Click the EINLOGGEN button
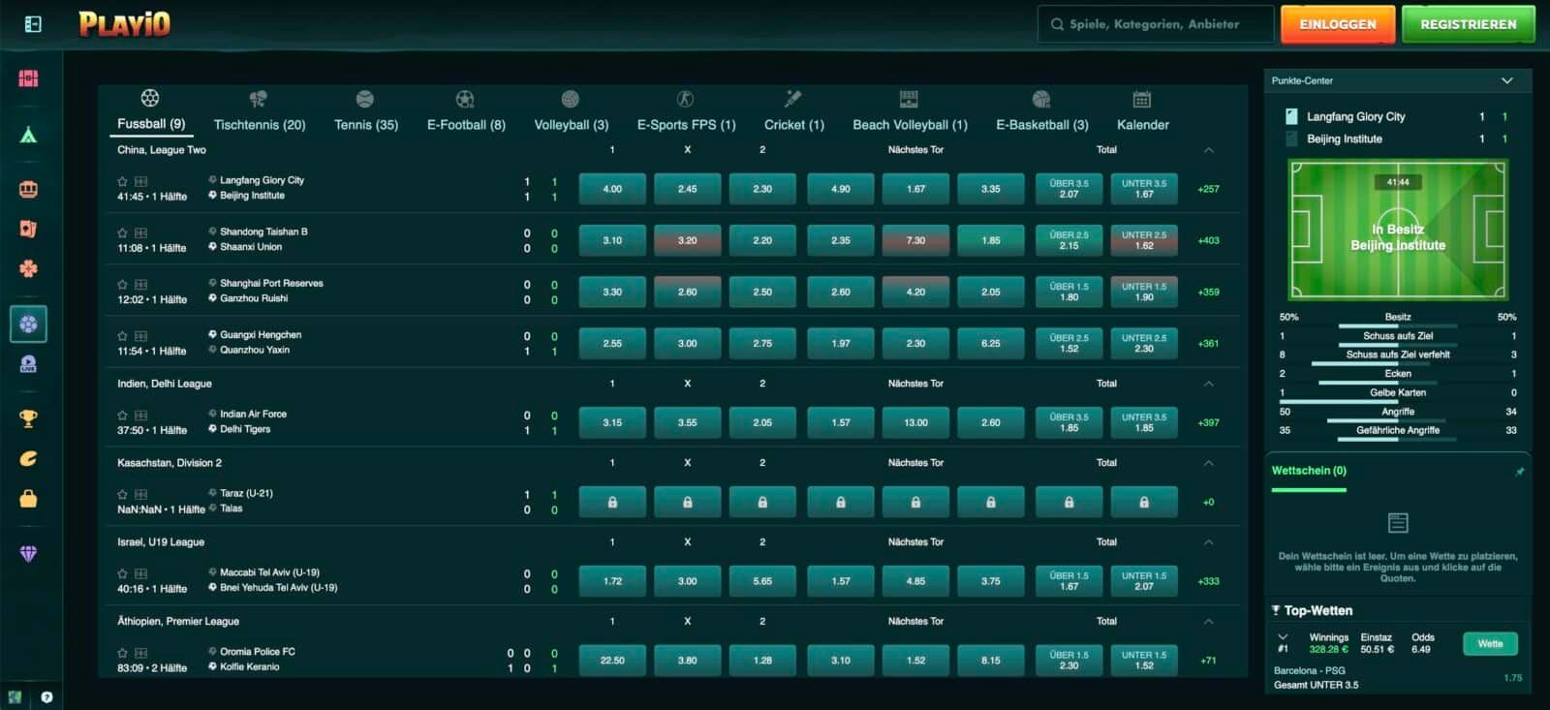The image size is (1550, 710). 1337,24
